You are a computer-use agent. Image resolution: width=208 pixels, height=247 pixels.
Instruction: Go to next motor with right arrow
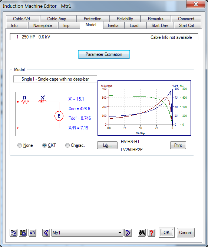tap(128, 233)
